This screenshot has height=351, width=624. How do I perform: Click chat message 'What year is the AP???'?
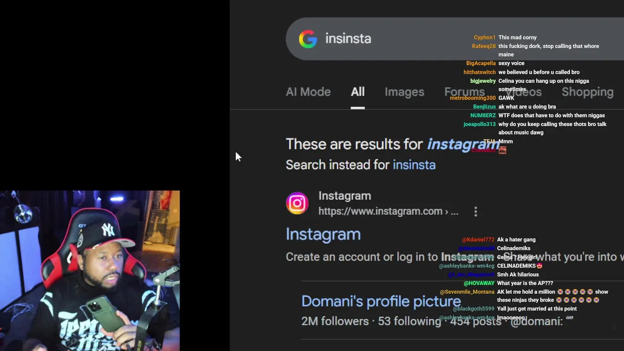click(525, 283)
